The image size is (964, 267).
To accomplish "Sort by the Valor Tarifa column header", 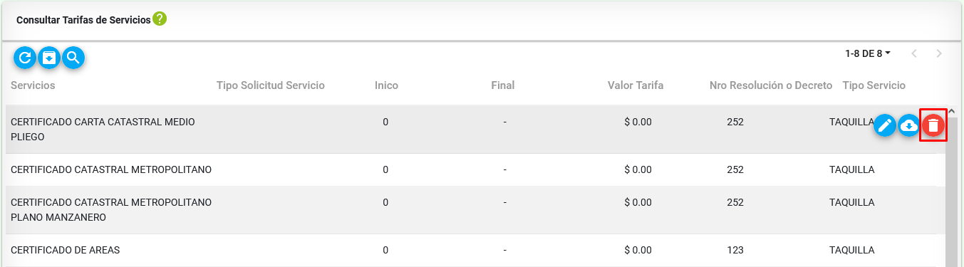I will point(636,85).
